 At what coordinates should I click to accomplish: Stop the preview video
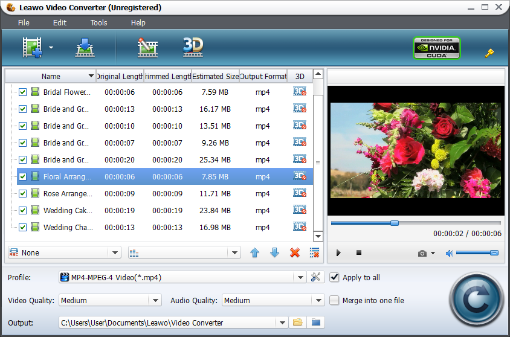coord(359,252)
